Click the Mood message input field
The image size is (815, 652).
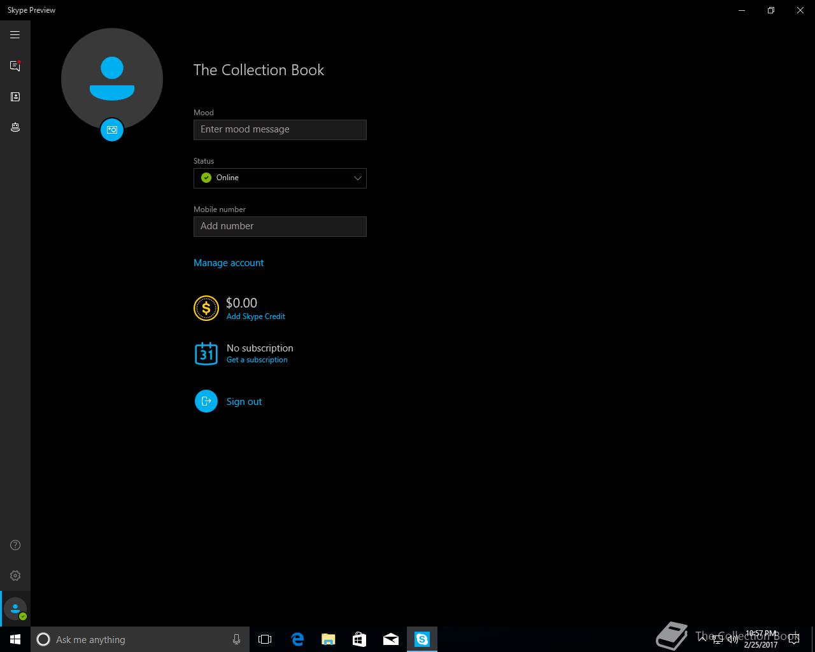click(x=280, y=130)
